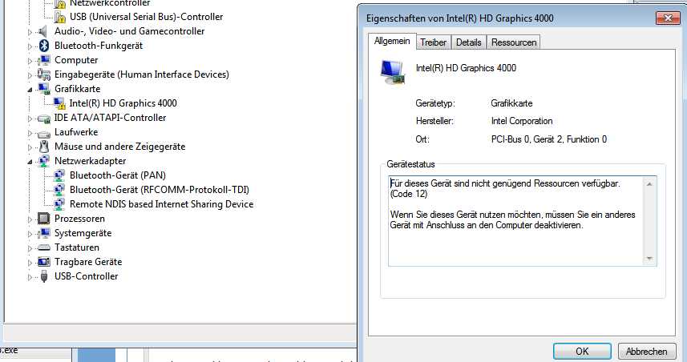This screenshot has height=362, width=687.
Task: Click the 'Intel Corporation' manufacturer value
Action: tap(522, 121)
